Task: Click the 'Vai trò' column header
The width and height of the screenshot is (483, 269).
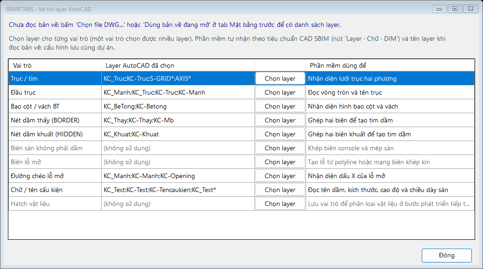Action: tap(55, 65)
